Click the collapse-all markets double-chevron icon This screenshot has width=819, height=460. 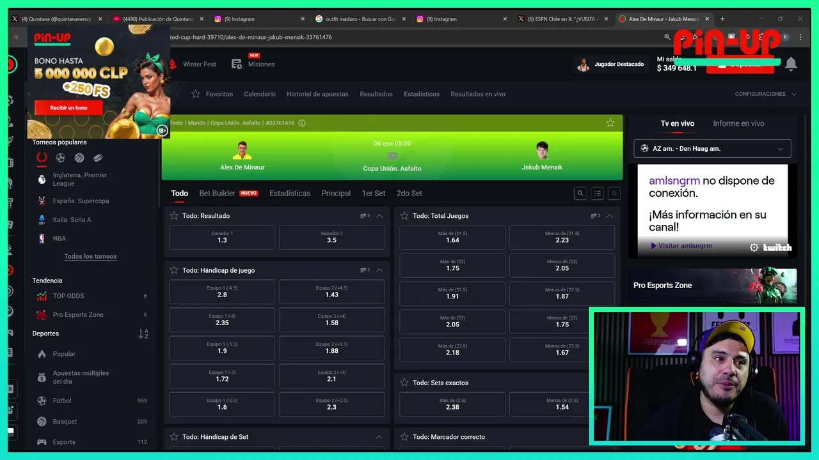(x=614, y=194)
